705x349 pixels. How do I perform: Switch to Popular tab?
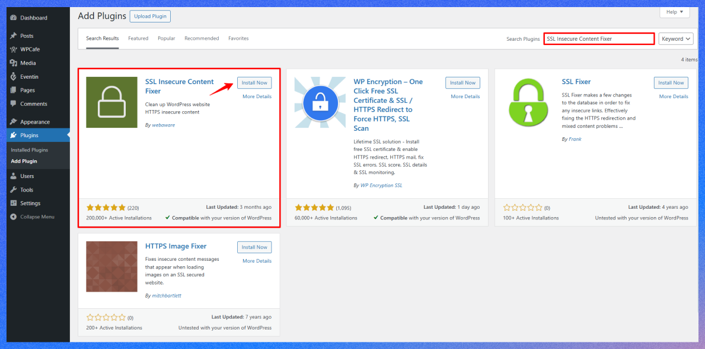click(x=167, y=38)
